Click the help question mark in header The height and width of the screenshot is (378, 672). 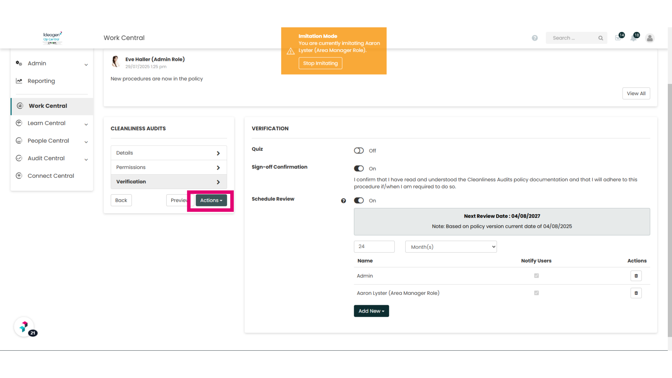click(x=535, y=38)
